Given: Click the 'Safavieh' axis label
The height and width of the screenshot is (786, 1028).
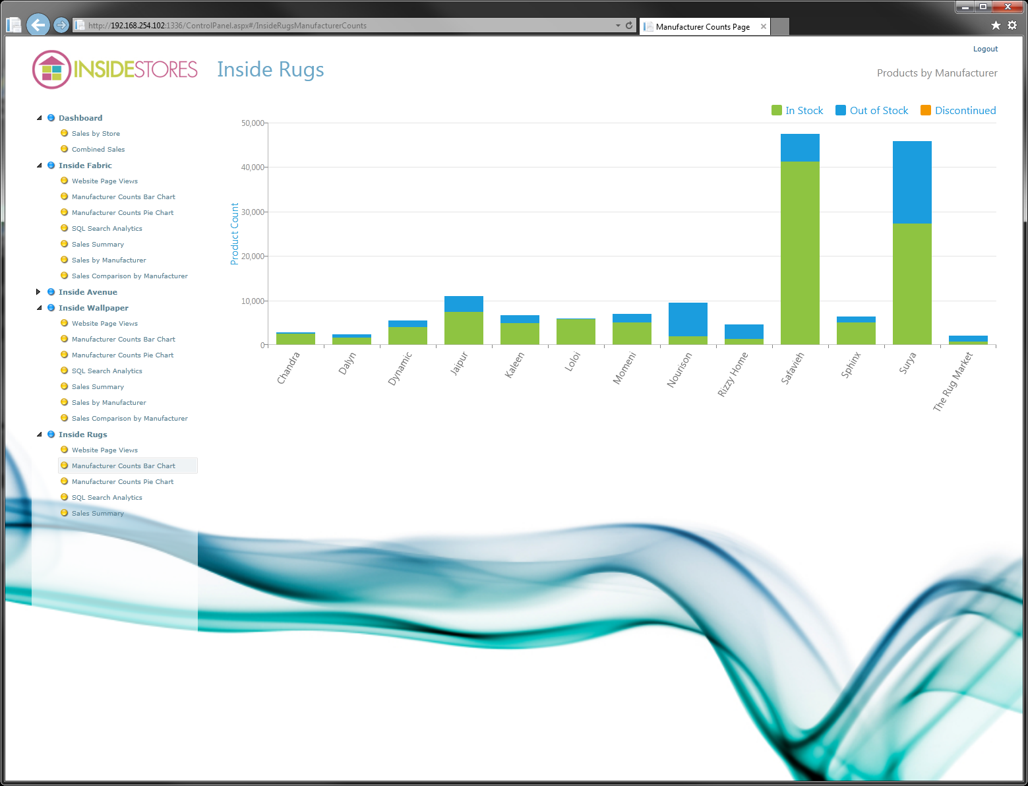Looking at the screenshot, I should point(793,369).
